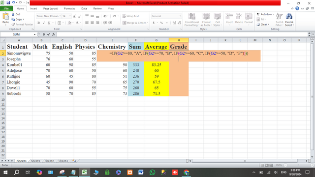Click the Save icon in Quick Access Toolbar
The image size is (315, 177).
pyautogui.click(x=8, y=3)
